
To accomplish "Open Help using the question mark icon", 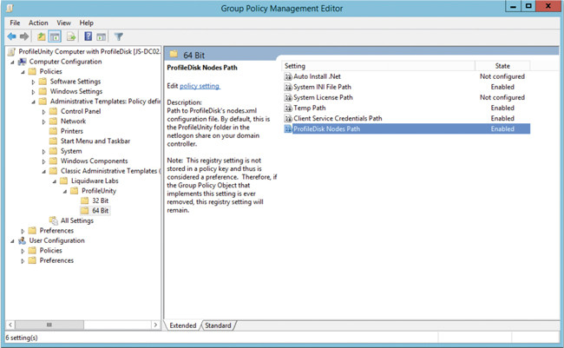I will point(88,36).
